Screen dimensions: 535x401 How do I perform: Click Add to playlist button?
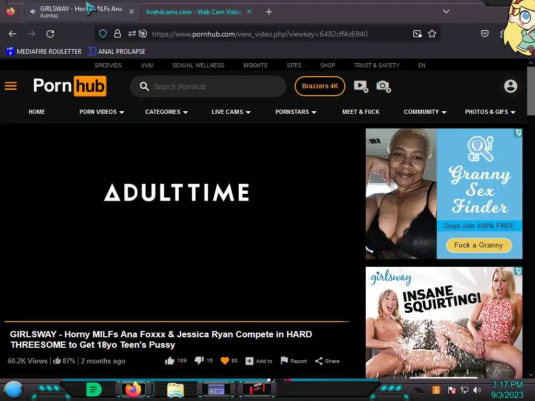pos(259,361)
